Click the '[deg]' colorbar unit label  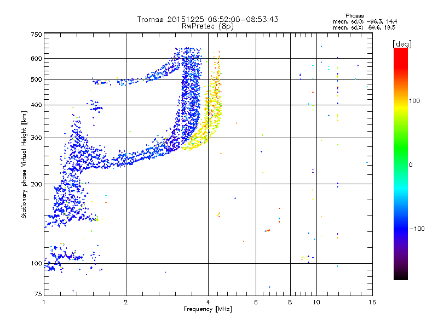pyautogui.click(x=402, y=44)
